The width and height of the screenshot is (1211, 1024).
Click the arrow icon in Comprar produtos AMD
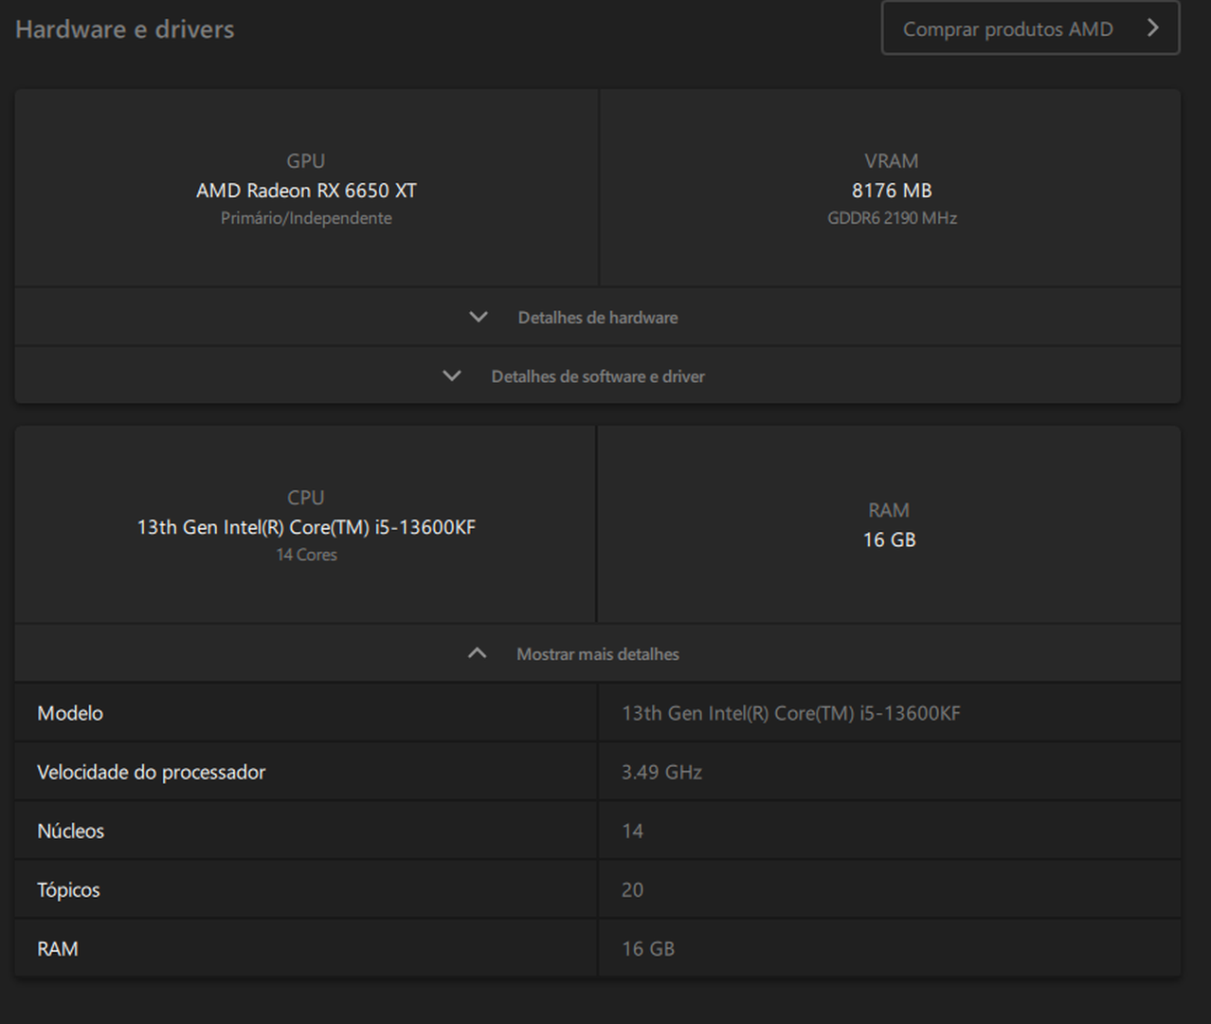(x=1152, y=28)
